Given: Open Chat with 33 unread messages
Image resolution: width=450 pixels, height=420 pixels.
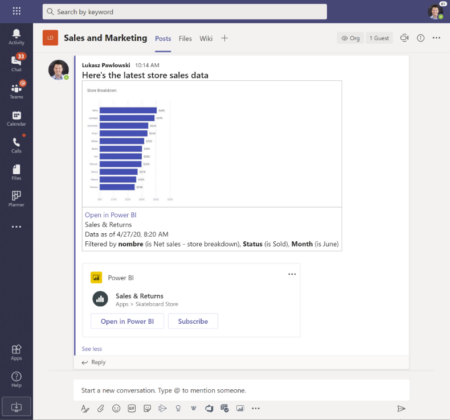Looking at the screenshot, I should [16, 63].
